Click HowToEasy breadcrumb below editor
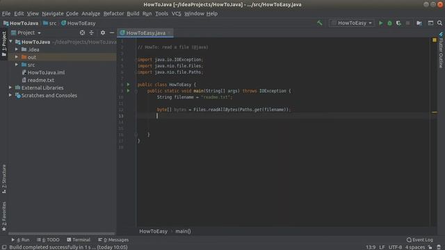This screenshot has width=445, height=250. click(153, 231)
